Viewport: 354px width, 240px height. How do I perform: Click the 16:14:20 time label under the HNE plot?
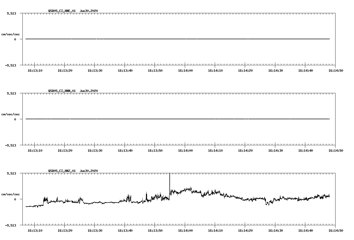(x=245, y=70)
